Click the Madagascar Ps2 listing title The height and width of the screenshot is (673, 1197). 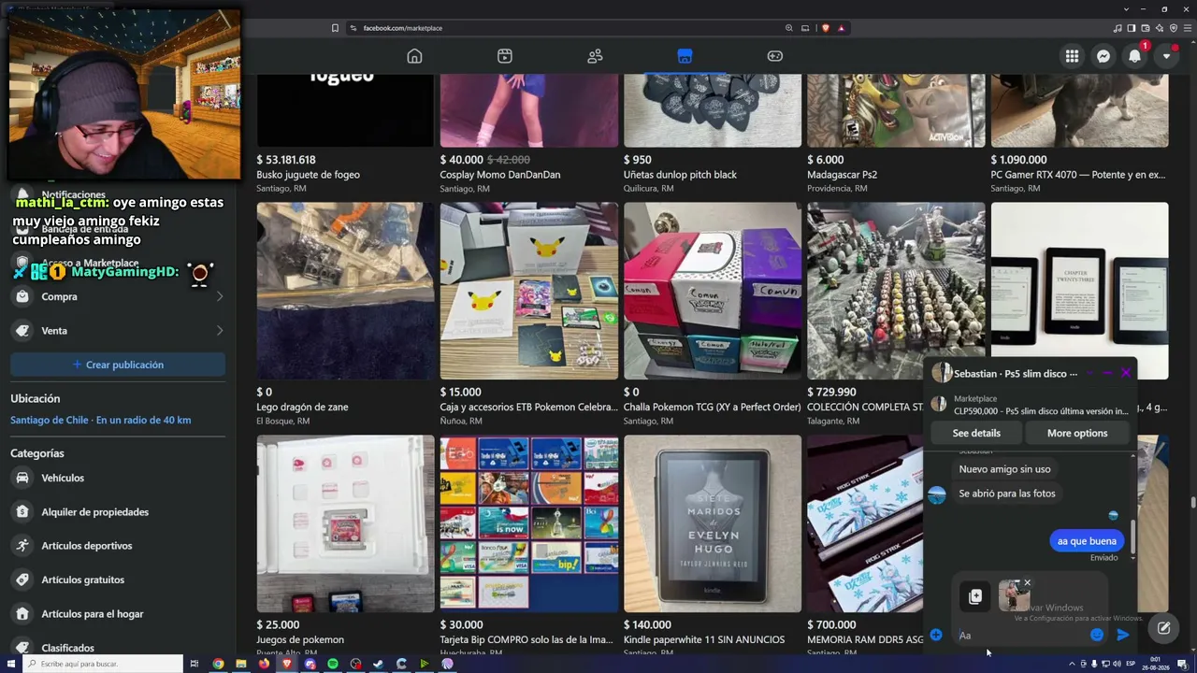(x=843, y=175)
